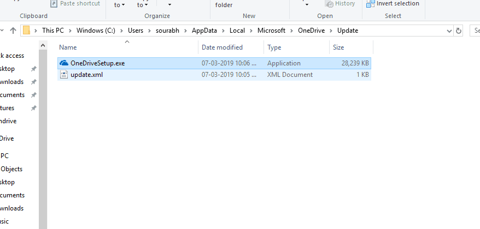Click the OneDrive cloud file icon
Screen dimensions: 480x229
pyautogui.click(x=63, y=63)
